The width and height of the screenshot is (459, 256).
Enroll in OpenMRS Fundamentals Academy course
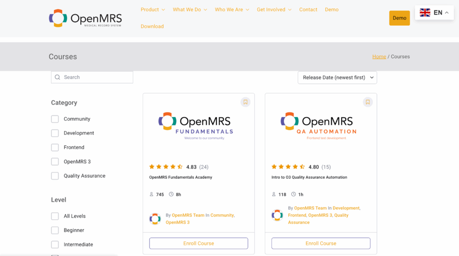coord(199,243)
